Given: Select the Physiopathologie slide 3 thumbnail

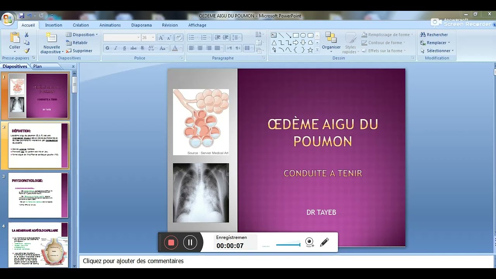Looking at the screenshot, I should 38,195.
